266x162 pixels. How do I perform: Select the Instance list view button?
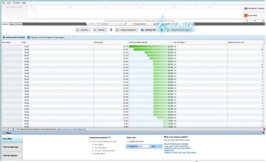click(149, 30)
